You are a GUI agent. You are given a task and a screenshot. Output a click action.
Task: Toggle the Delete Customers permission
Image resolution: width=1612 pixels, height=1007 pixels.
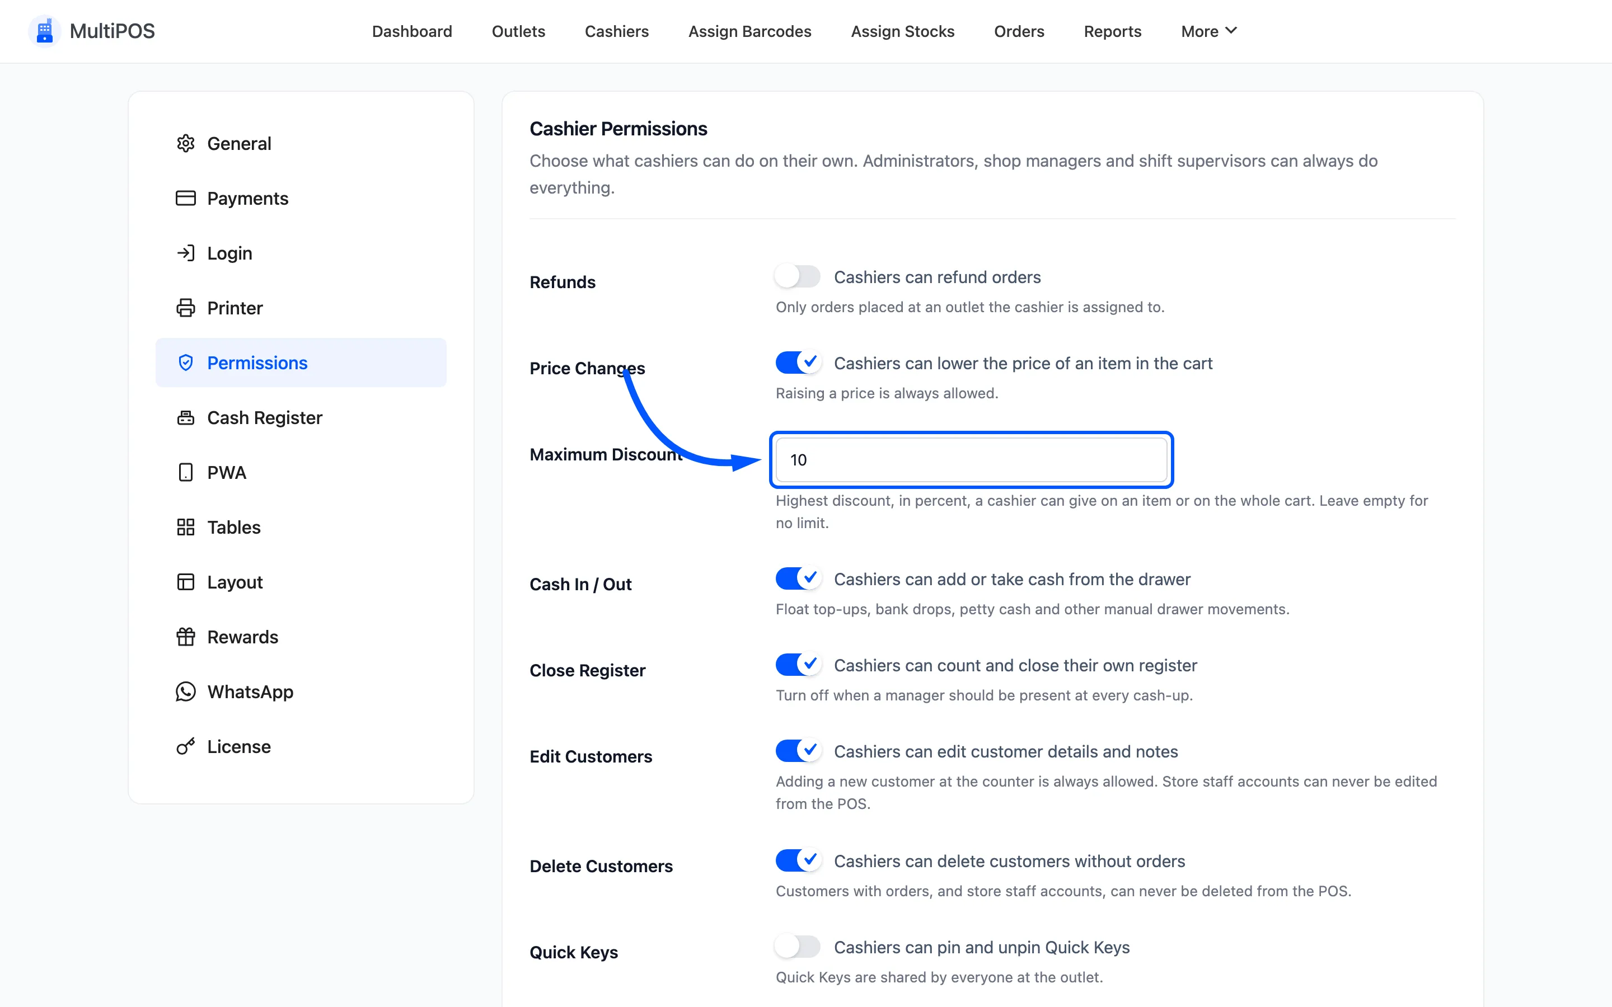tap(798, 860)
